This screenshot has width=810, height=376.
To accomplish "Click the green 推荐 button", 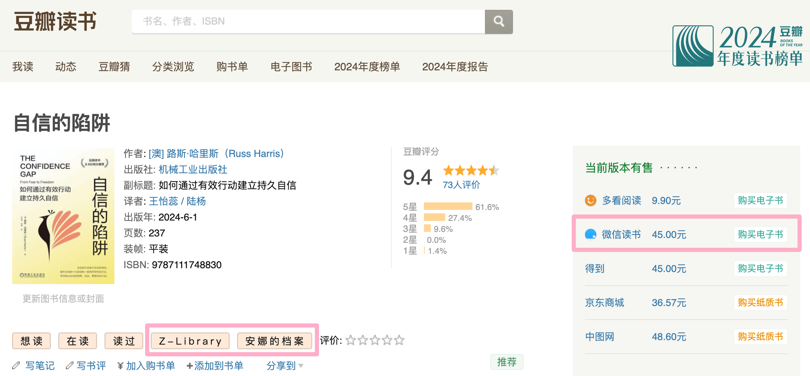I will click(507, 362).
